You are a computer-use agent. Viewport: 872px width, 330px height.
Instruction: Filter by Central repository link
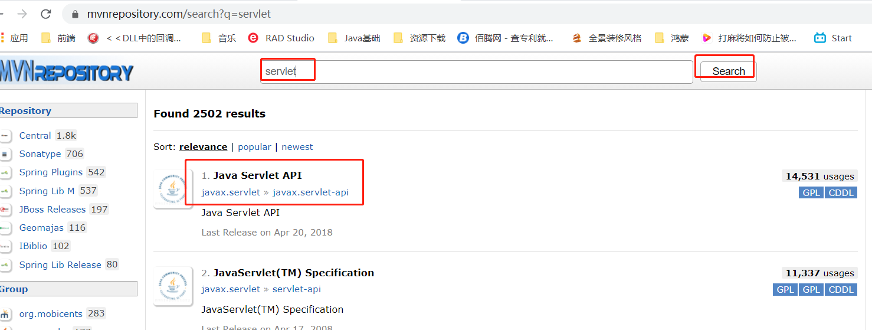click(35, 136)
